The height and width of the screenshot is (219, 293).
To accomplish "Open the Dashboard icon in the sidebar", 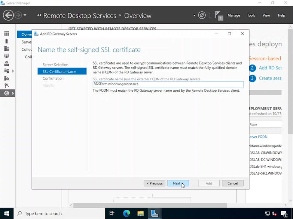I will (x=7, y=34).
